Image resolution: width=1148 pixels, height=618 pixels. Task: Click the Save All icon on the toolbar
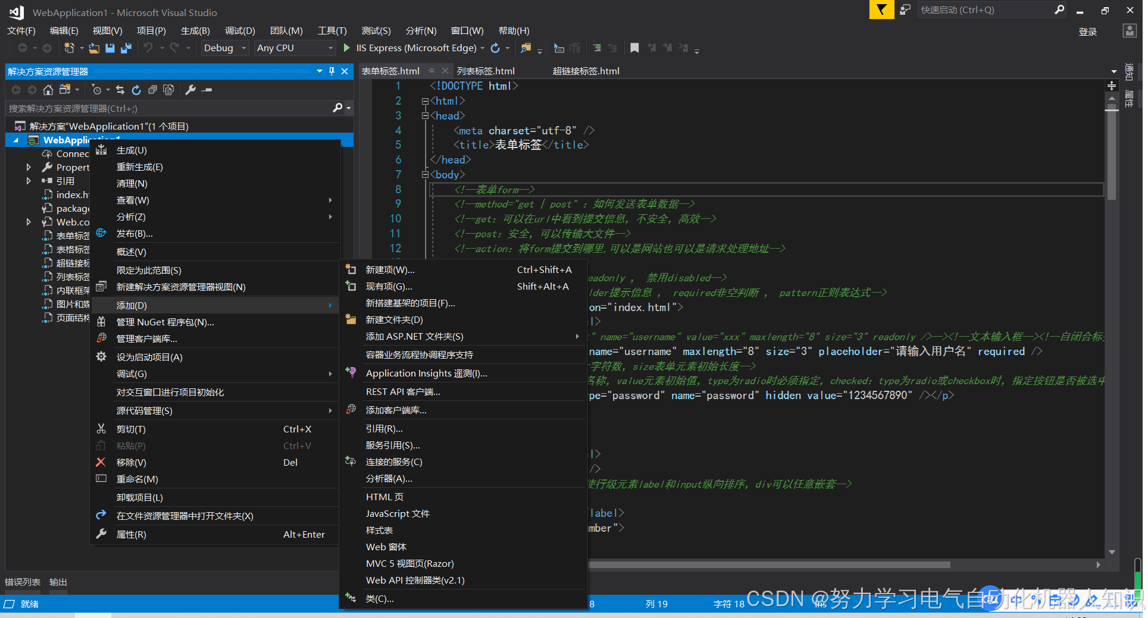point(126,48)
